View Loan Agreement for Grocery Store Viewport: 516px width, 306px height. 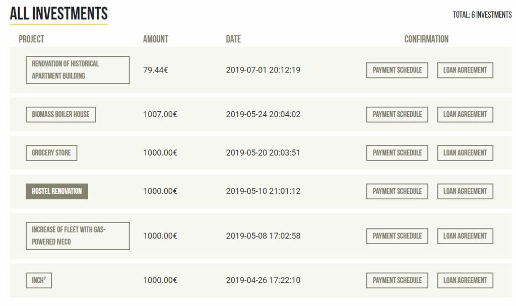(x=465, y=153)
